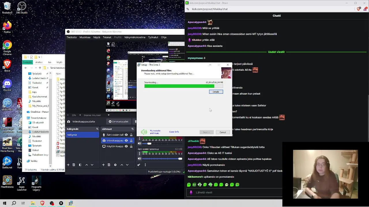
Task: Click Ominaisuudet button in OBS
Action: pos(118,122)
